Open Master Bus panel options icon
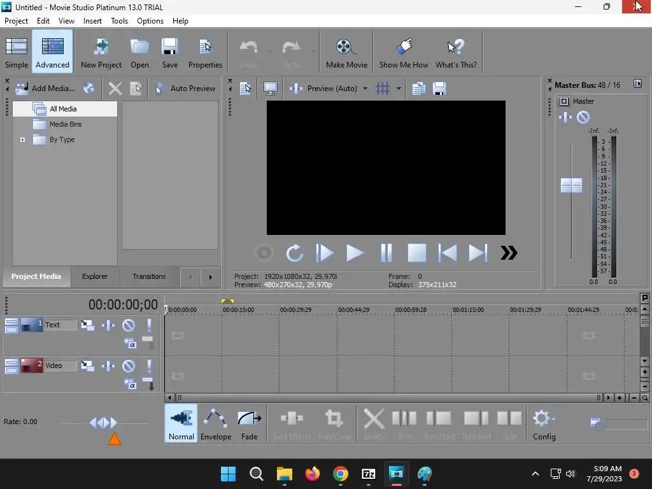Screen dimensions: 652x489 click(x=638, y=83)
